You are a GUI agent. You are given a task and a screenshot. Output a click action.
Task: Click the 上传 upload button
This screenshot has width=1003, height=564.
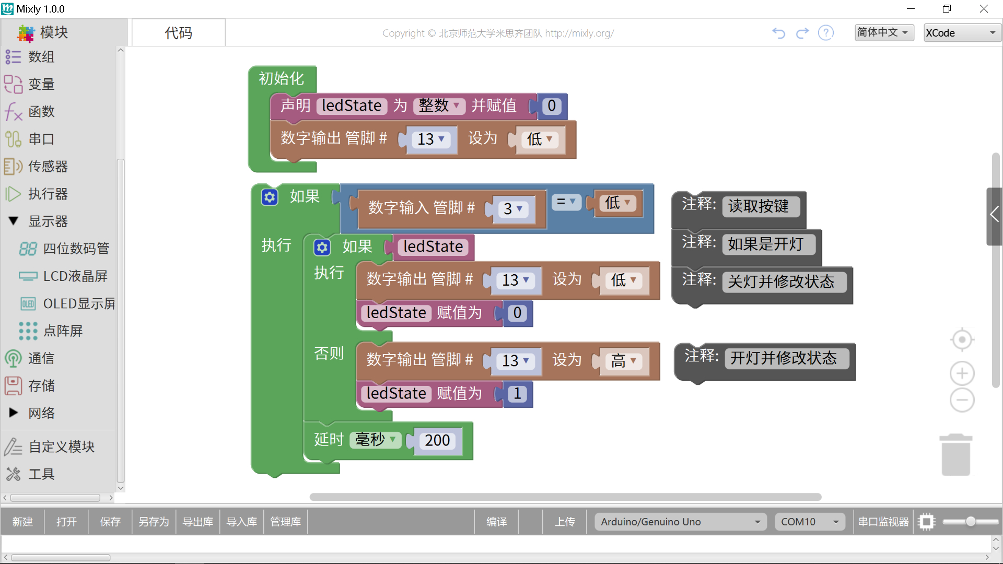click(x=565, y=521)
